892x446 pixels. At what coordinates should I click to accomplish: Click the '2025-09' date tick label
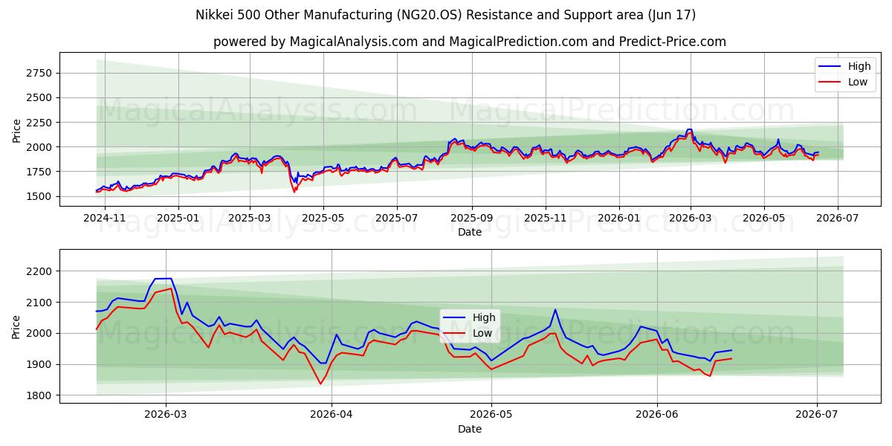pos(472,218)
